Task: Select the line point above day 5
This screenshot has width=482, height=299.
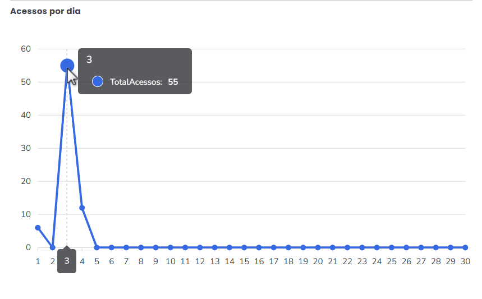Action: [97, 247]
